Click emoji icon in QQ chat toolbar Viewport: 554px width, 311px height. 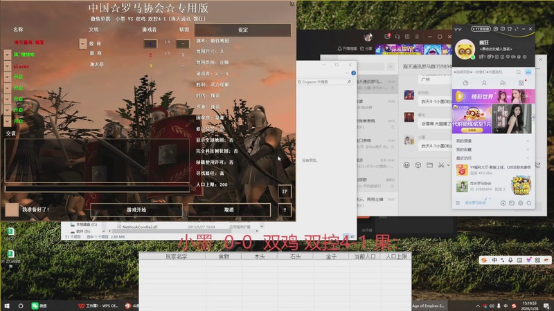click(406, 165)
